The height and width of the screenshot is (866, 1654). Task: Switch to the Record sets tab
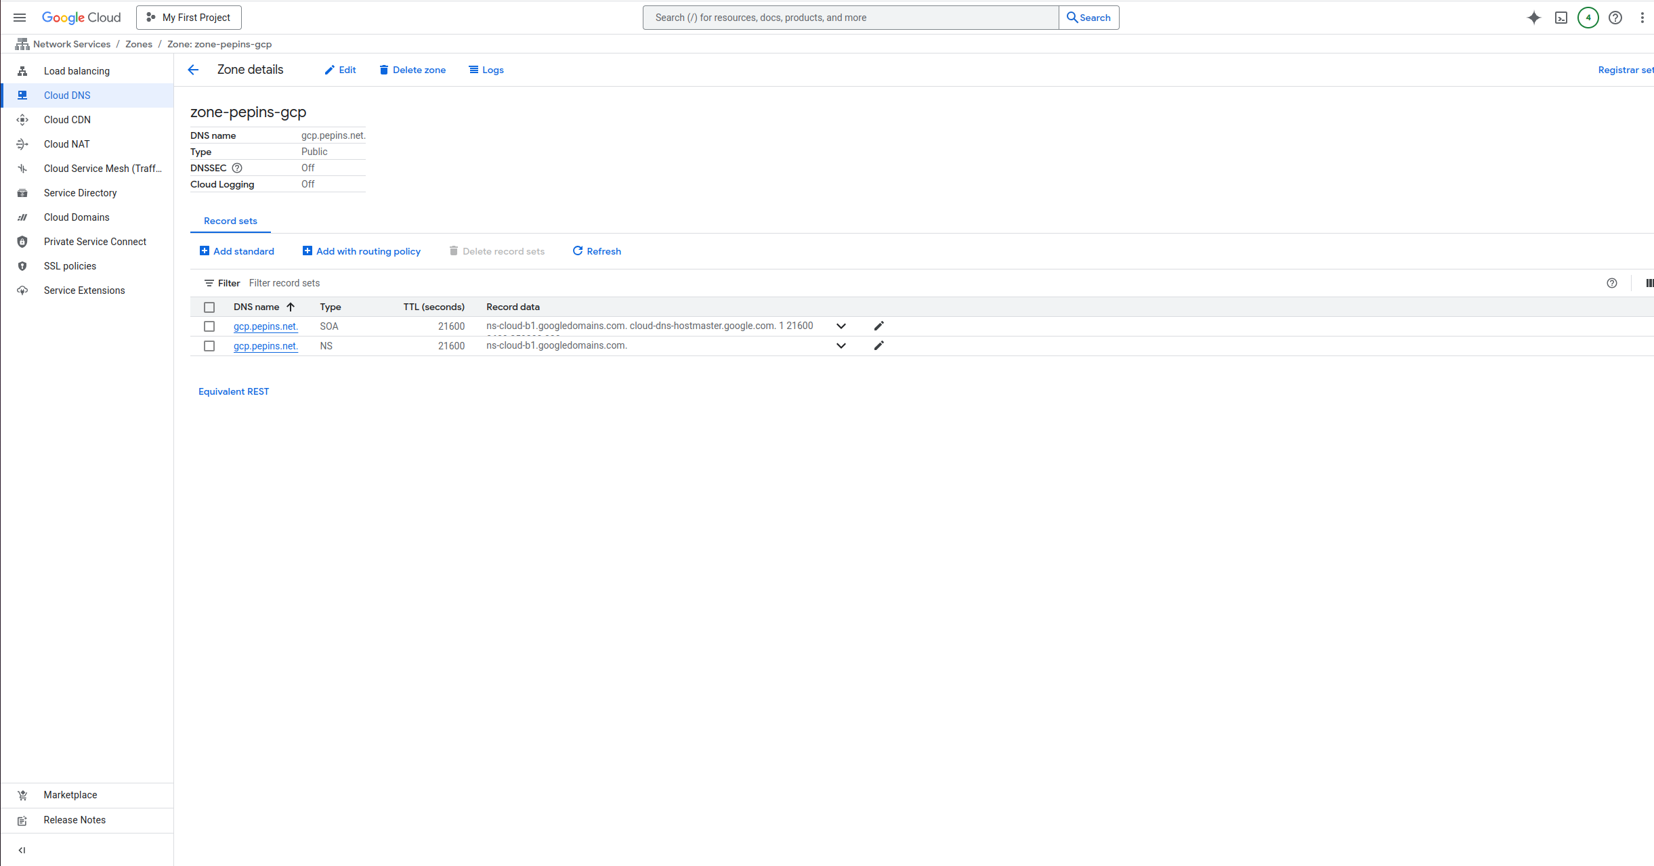click(230, 221)
